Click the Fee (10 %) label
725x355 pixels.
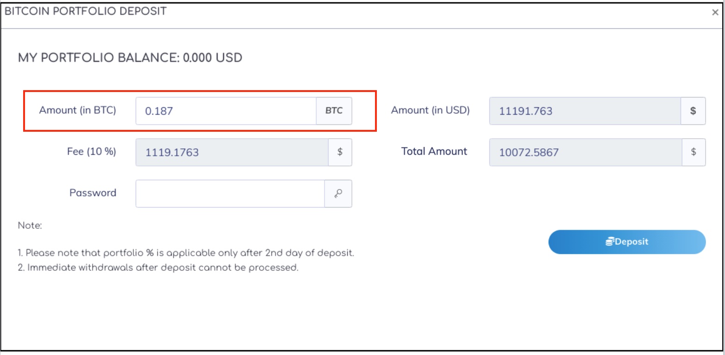pyautogui.click(x=92, y=151)
